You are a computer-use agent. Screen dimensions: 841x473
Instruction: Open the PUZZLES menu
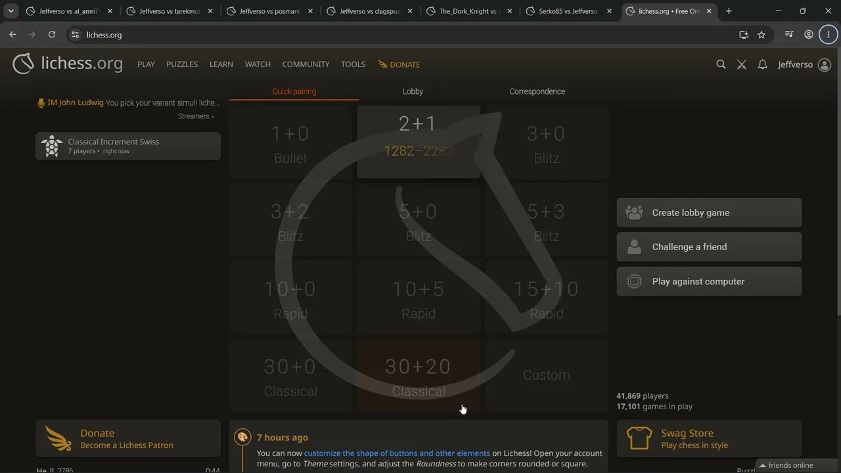point(182,64)
